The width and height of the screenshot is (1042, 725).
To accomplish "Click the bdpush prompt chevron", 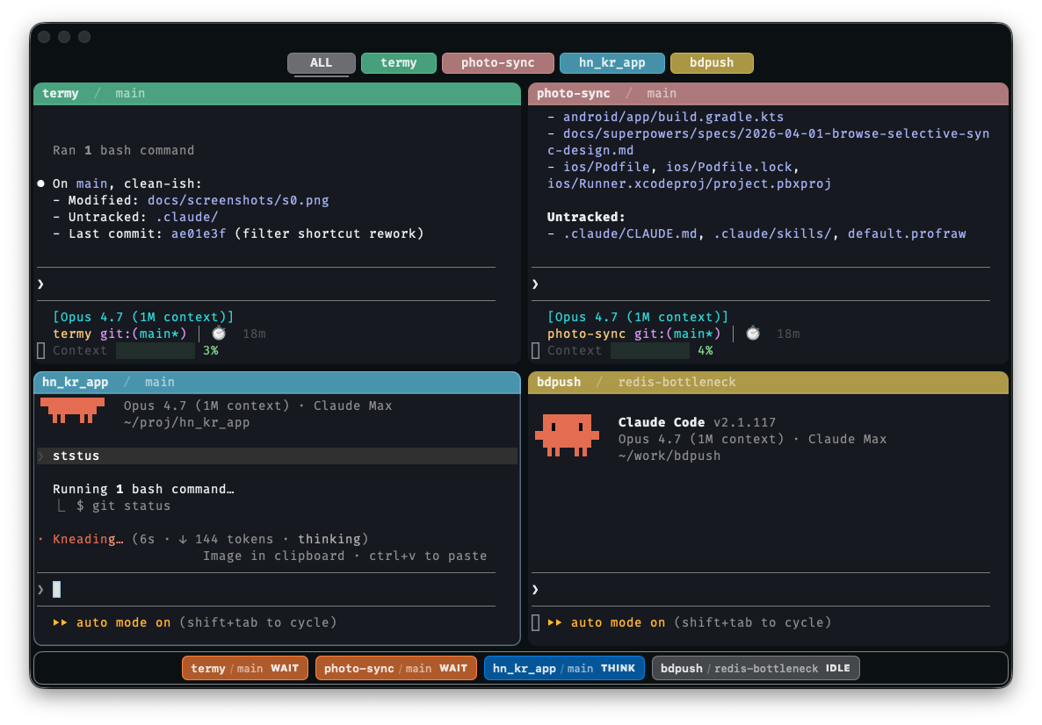I will pos(535,590).
